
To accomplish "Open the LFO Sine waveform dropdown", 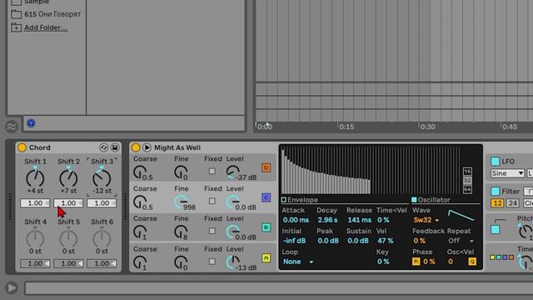I will [x=507, y=173].
